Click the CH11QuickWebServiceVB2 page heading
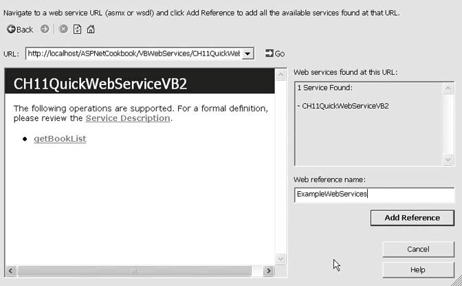Viewport: 462px width, 286px height. click(x=100, y=84)
